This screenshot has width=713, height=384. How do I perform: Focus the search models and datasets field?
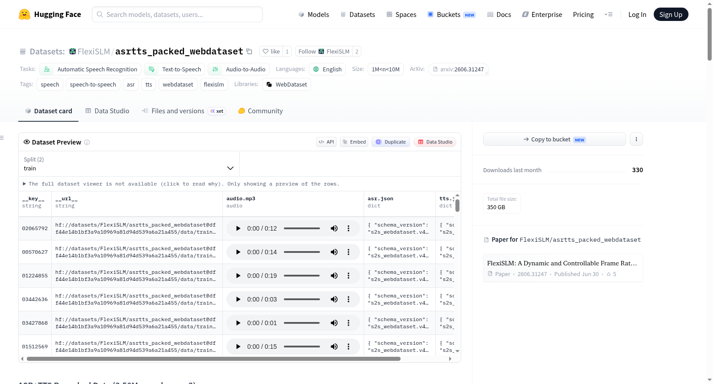click(x=177, y=14)
